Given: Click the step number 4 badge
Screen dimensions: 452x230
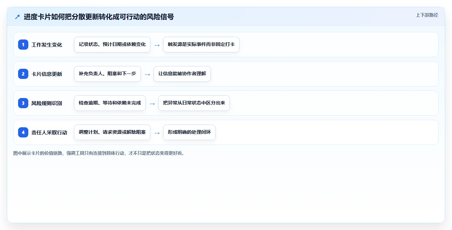Looking at the screenshot, I should click(23, 132).
